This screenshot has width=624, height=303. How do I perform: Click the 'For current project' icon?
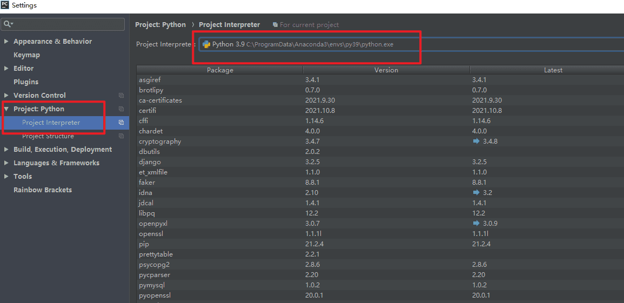click(275, 25)
